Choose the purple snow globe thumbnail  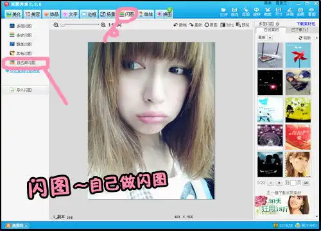click(x=270, y=137)
